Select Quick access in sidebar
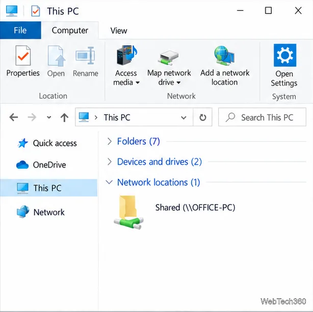Viewport: 313px width, 312px height. point(49,143)
